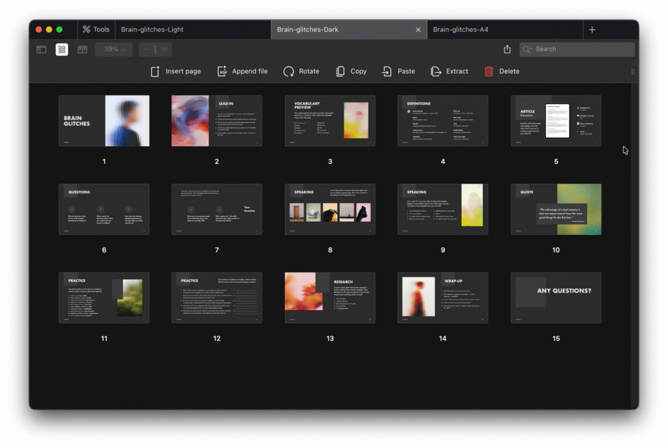This screenshot has width=668, height=448.
Task: Click the Copy pages icon
Action: pos(341,71)
